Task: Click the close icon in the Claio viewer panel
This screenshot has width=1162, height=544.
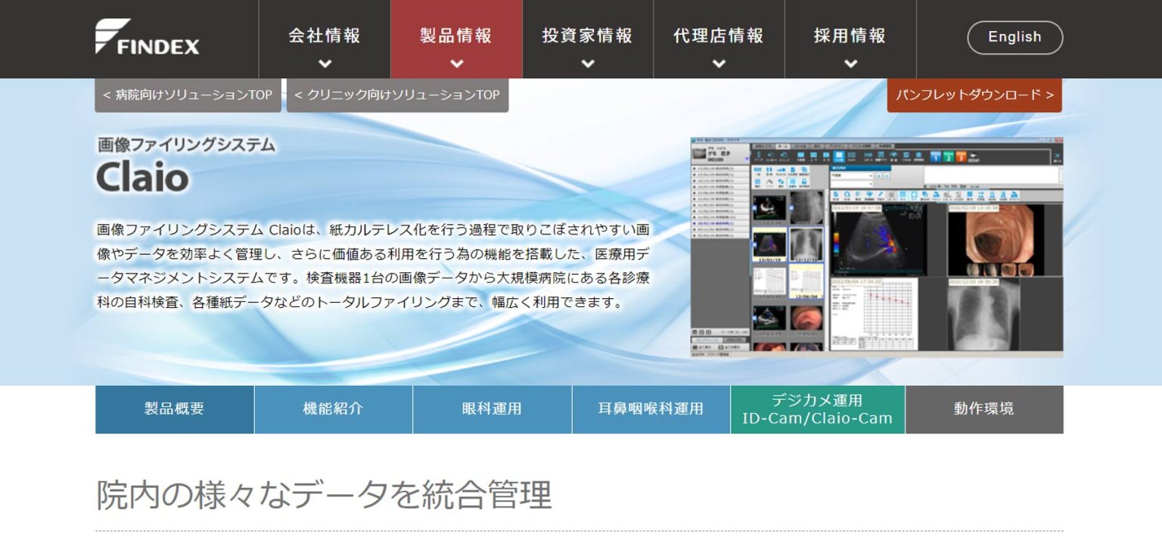Action: [x=1058, y=156]
